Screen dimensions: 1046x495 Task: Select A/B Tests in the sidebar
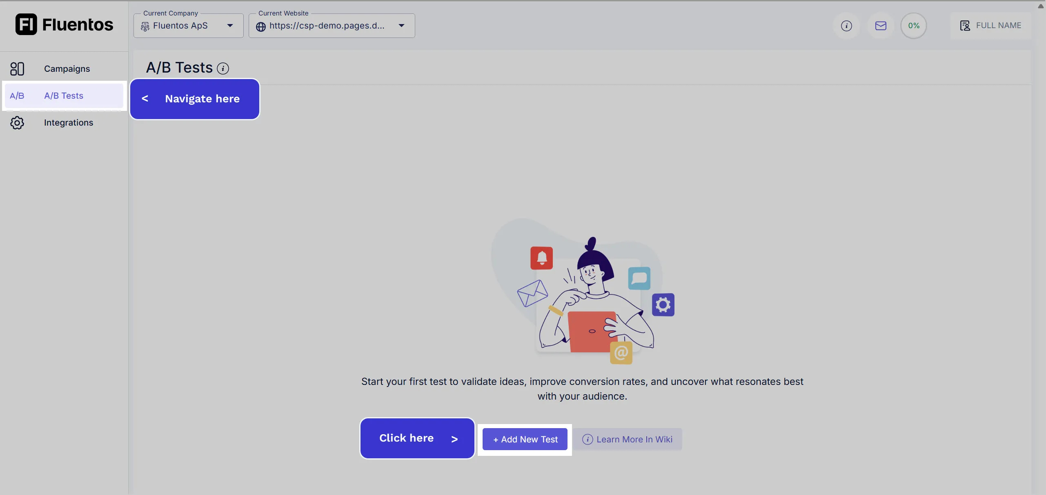pos(64,95)
